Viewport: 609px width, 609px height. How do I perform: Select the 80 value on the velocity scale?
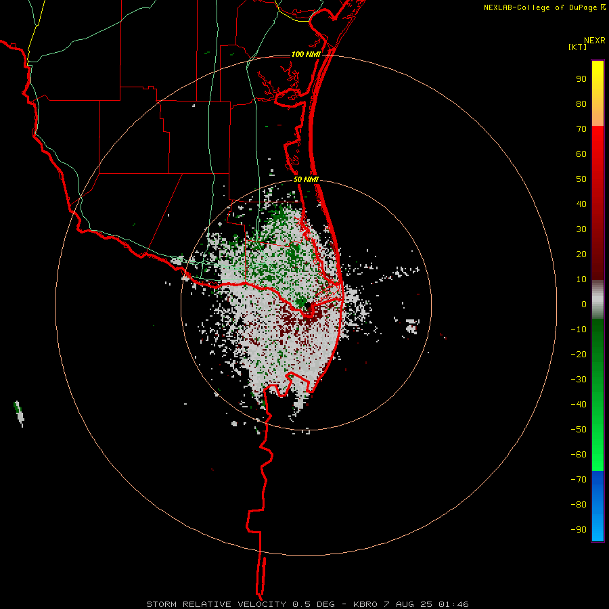581,104
